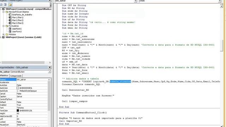Viewport: 226px width, 127px height.
Task: Expand the Módulos folder
Action: (4, 35)
